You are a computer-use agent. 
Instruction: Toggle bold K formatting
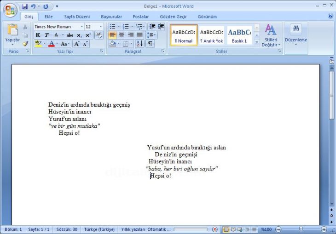pyautogui.click(x=38, y=35)
